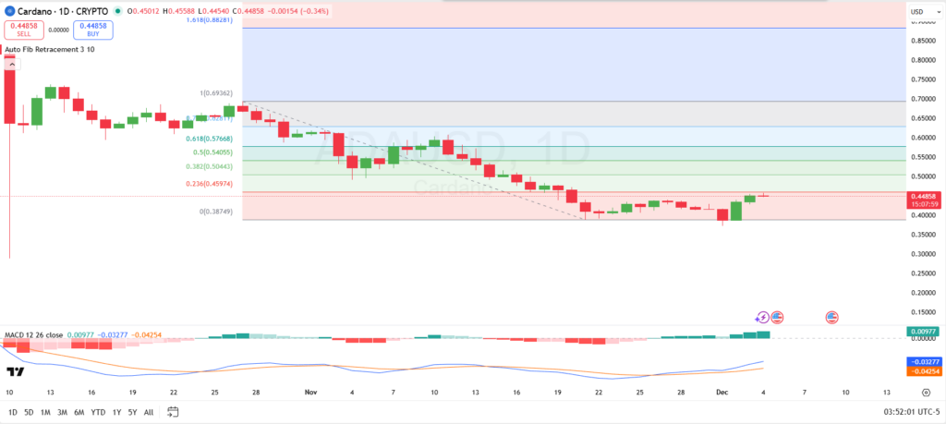Click the 0.5(0.54055) Fib level label
Viewport: 946px width, 424px height.
pos(213,152)
